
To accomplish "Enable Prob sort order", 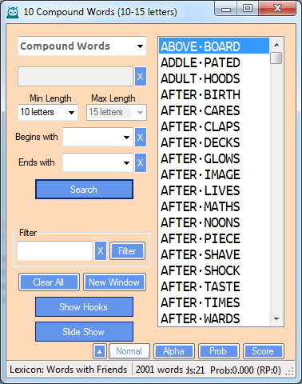I will (218, 351).
